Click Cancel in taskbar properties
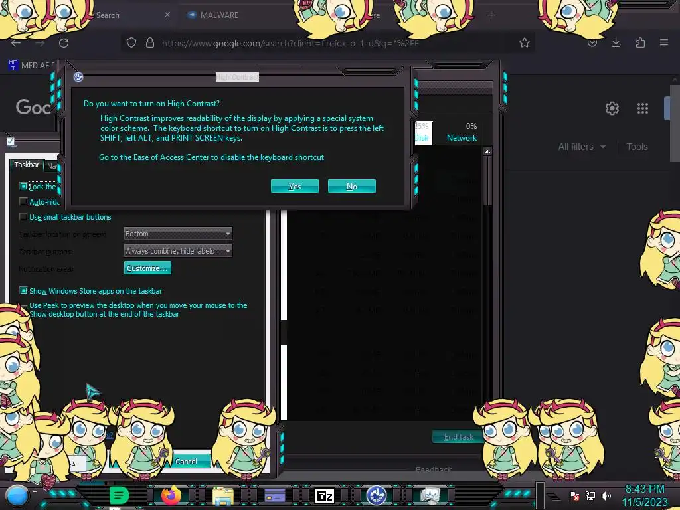The height and width of the screenshot is (510, 680). (186, 461)
